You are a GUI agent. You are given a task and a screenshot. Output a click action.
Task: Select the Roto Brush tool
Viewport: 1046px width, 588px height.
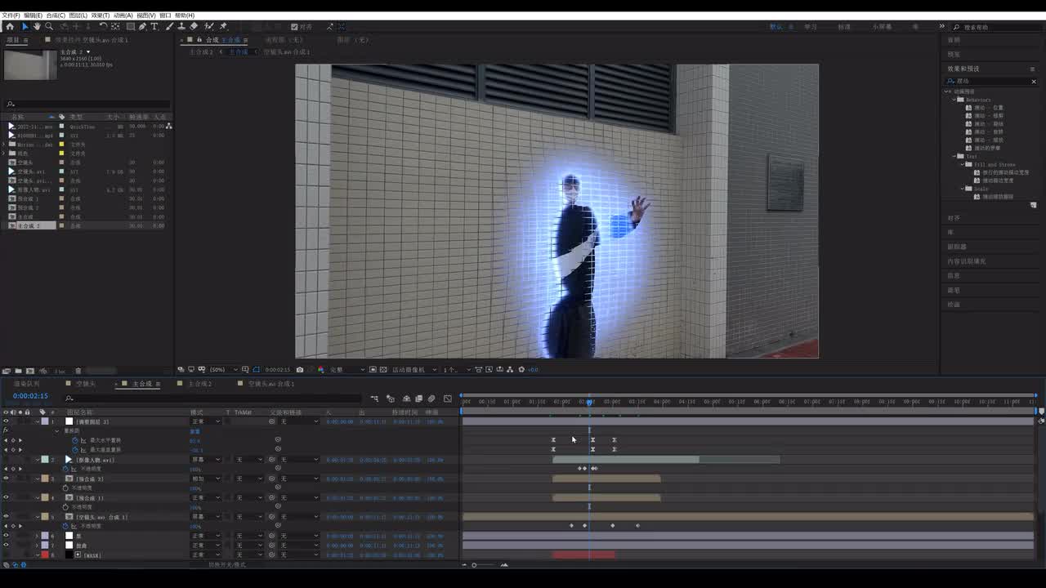[209, 26]
